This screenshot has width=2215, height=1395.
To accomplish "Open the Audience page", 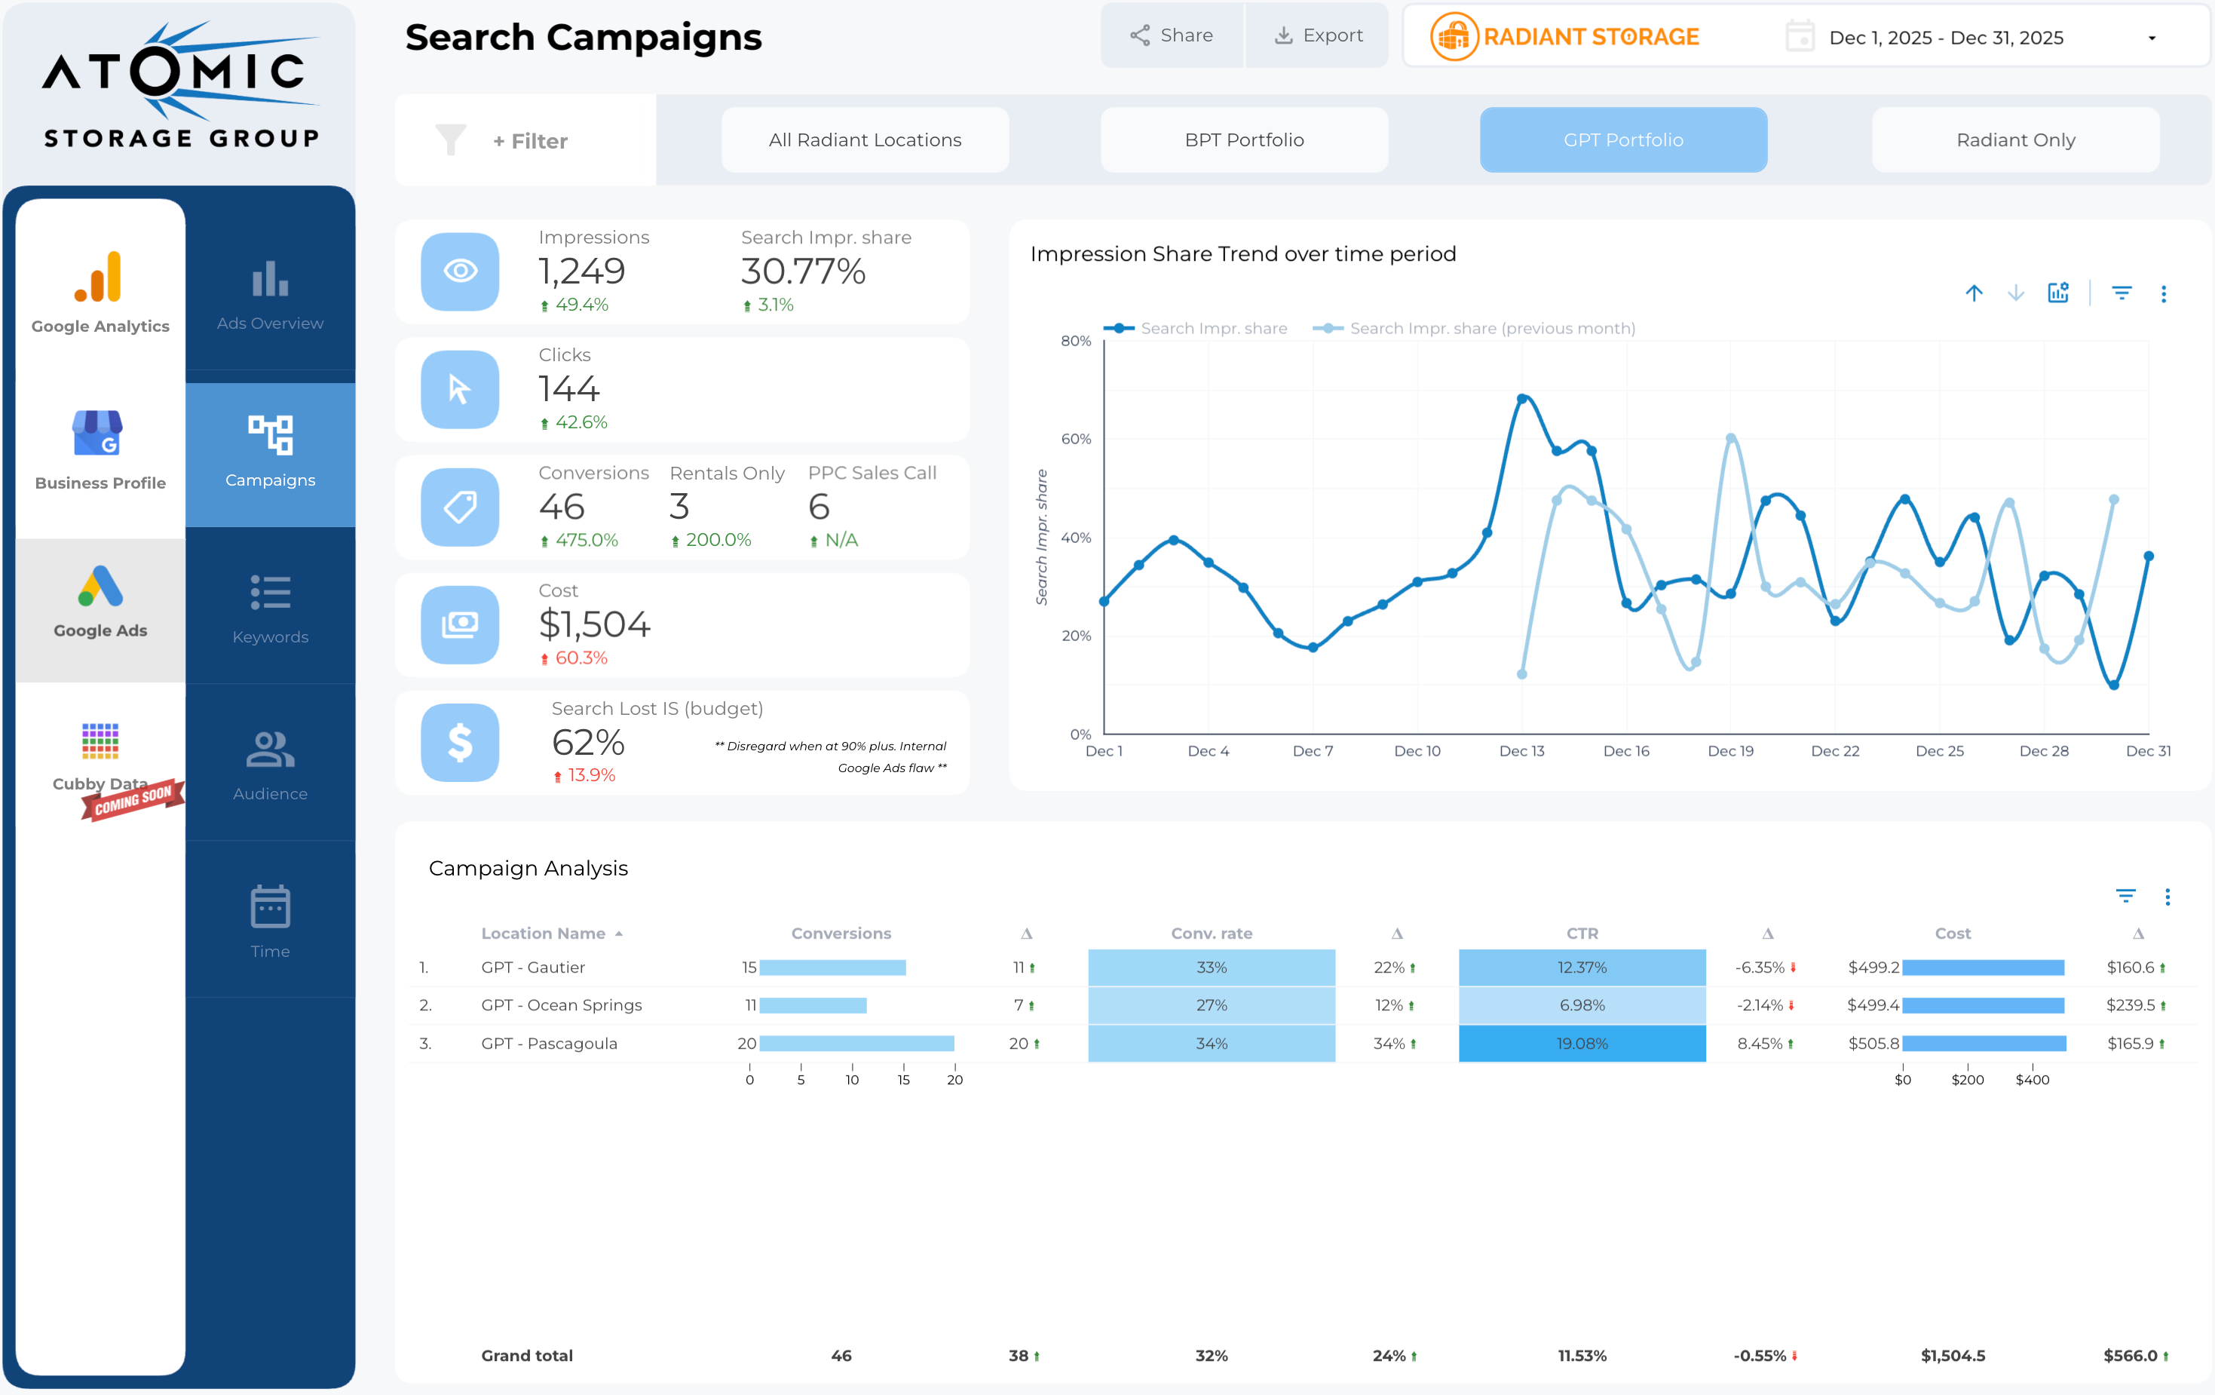I will pyautogui.click(x=269, y=765).
